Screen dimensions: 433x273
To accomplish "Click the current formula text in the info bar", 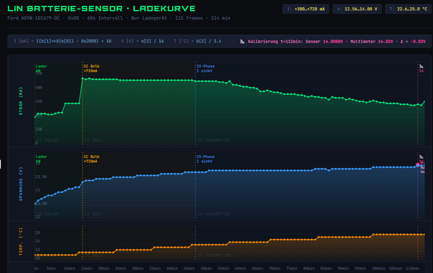I will point(63,41).
